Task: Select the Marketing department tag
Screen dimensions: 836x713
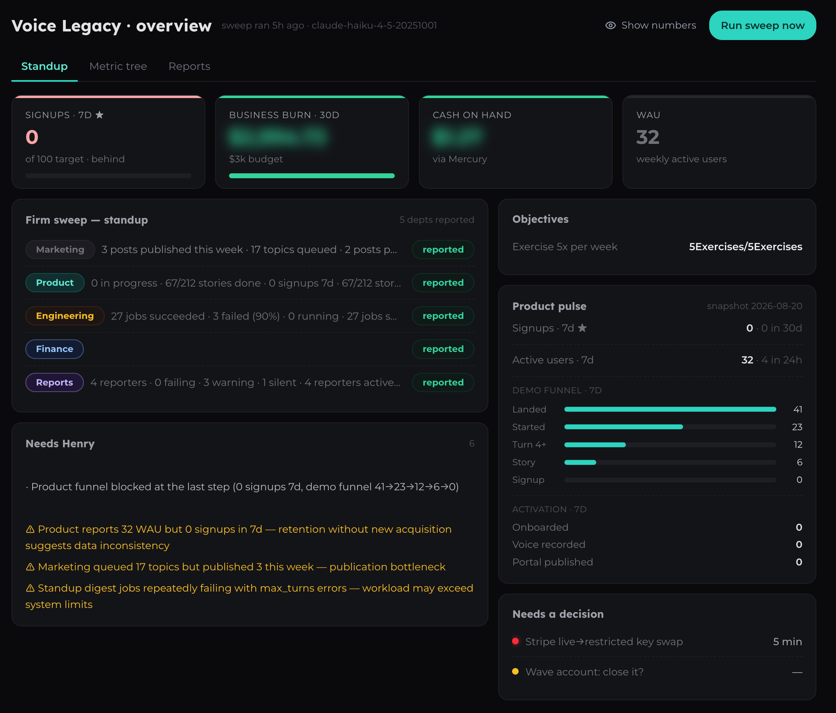Action: point(60,249)
